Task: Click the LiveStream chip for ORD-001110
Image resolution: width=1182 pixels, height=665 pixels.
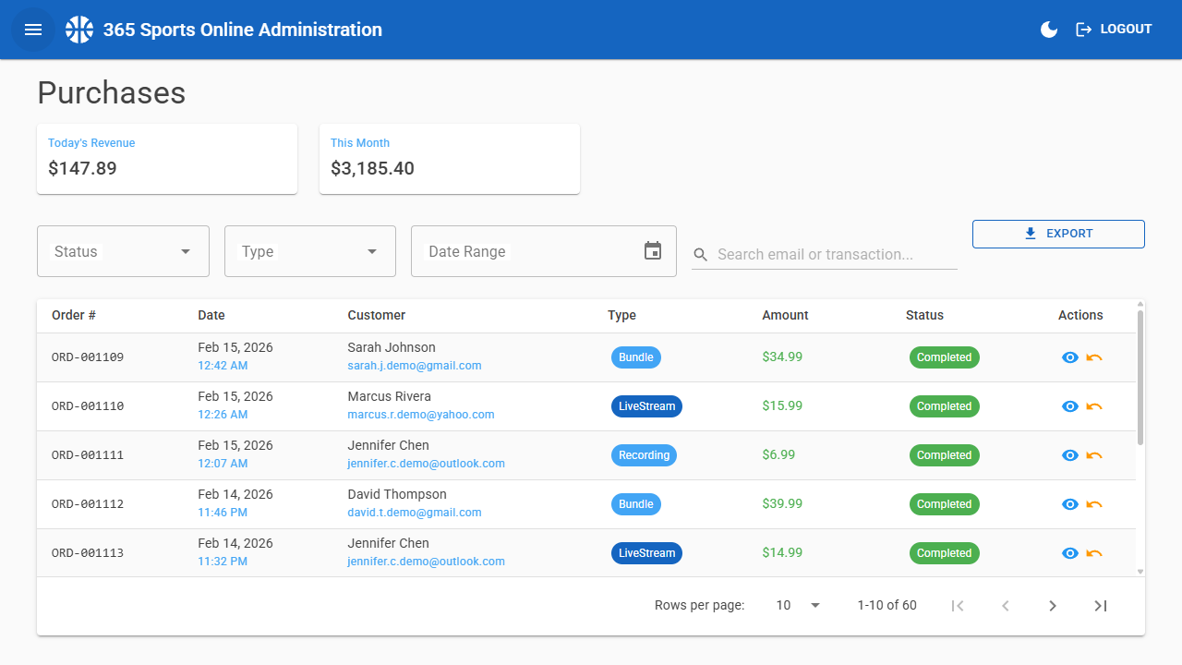Action: pyautogui.click(x=646, y=406)
